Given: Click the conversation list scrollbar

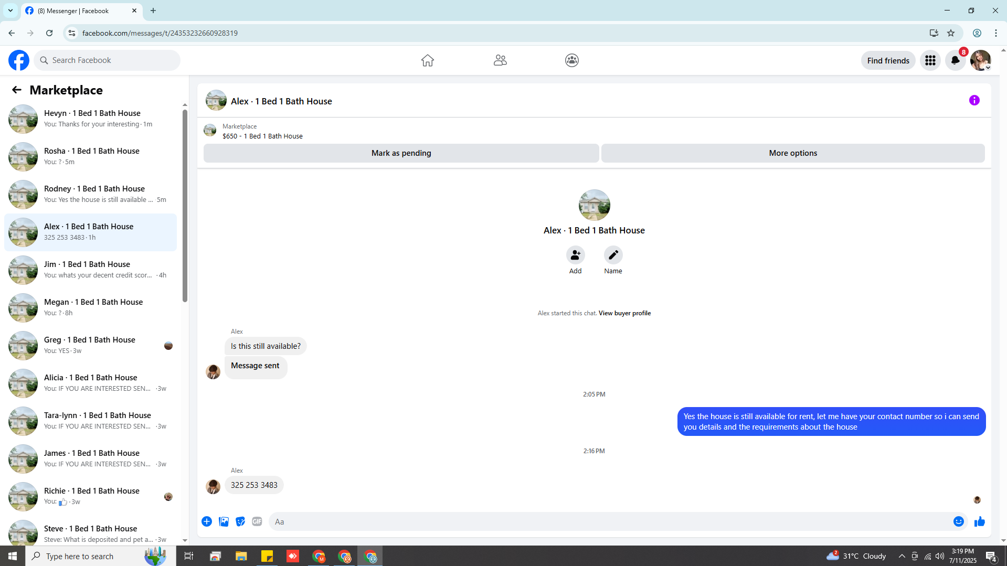Looking at the screenshot, I should [185, 206].
